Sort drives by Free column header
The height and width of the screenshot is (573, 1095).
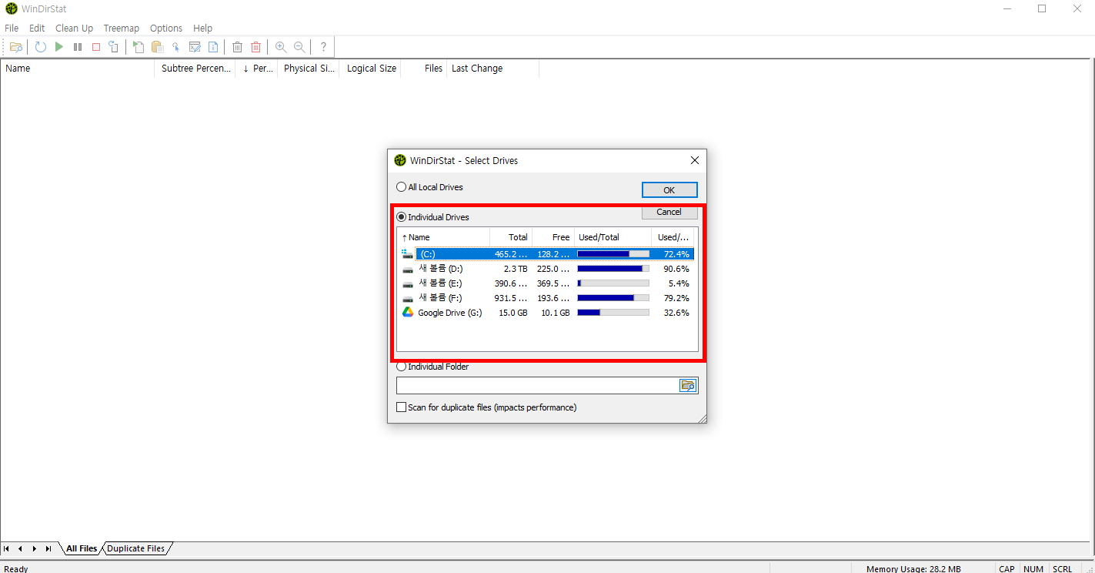click(553, 237)
